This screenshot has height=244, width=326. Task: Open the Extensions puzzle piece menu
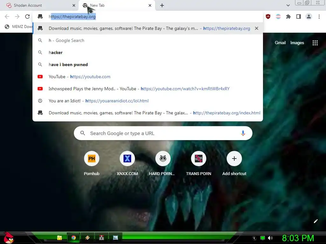point(288,17)
